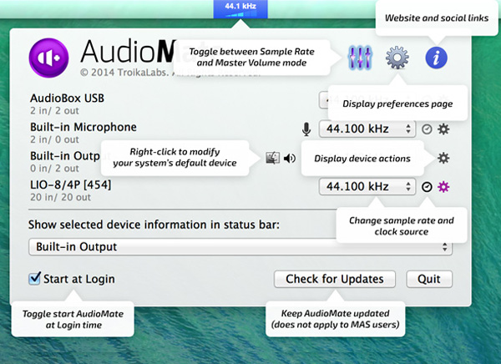The image size is (501, 364).
Task: Click the 44.1 kHz status bar item
Action: pyautogui.click(x=240, y=9)
